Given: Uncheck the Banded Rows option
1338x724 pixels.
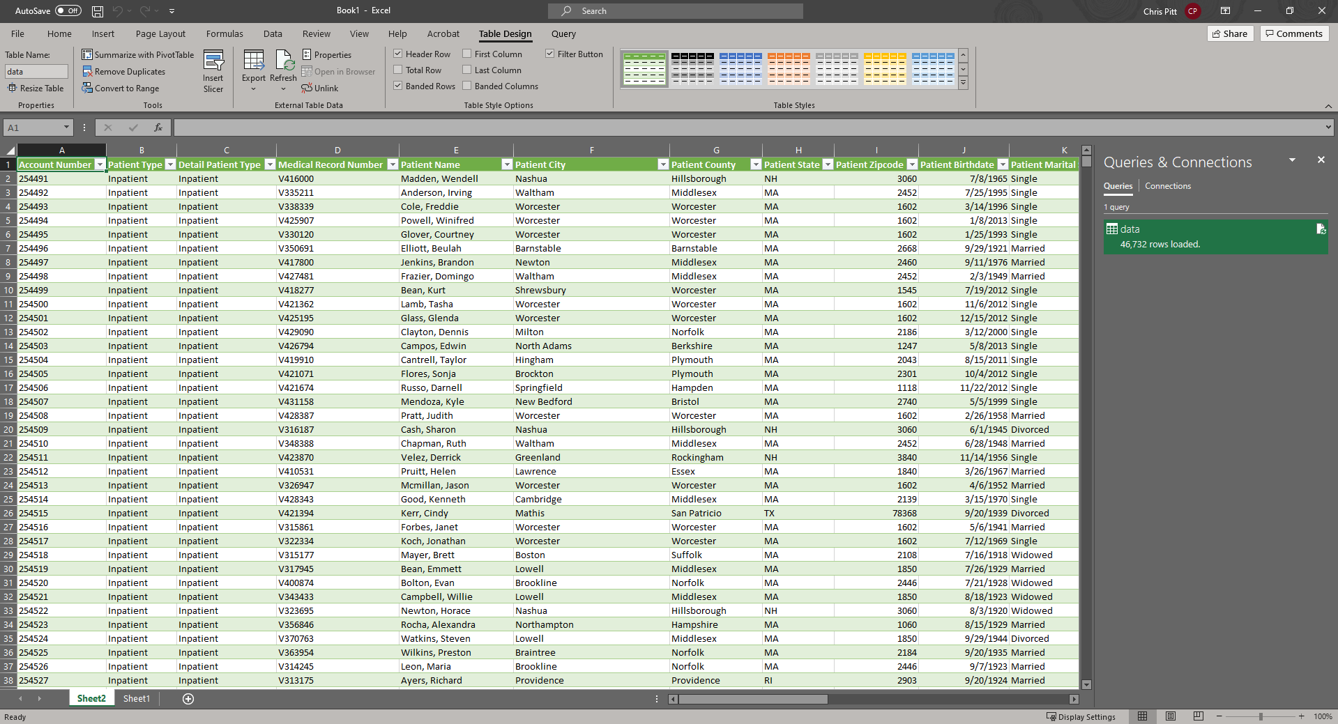Looking at the screenshot, I should [x=398, y=86].
